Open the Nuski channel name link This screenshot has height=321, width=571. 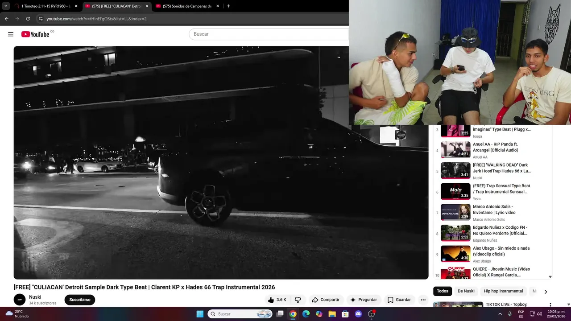[35, 297]
